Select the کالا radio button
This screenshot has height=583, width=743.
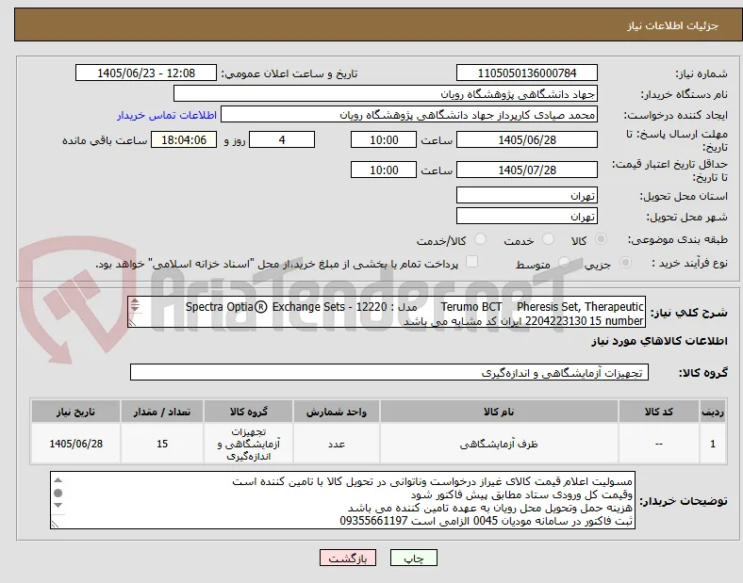click(601, 239)
